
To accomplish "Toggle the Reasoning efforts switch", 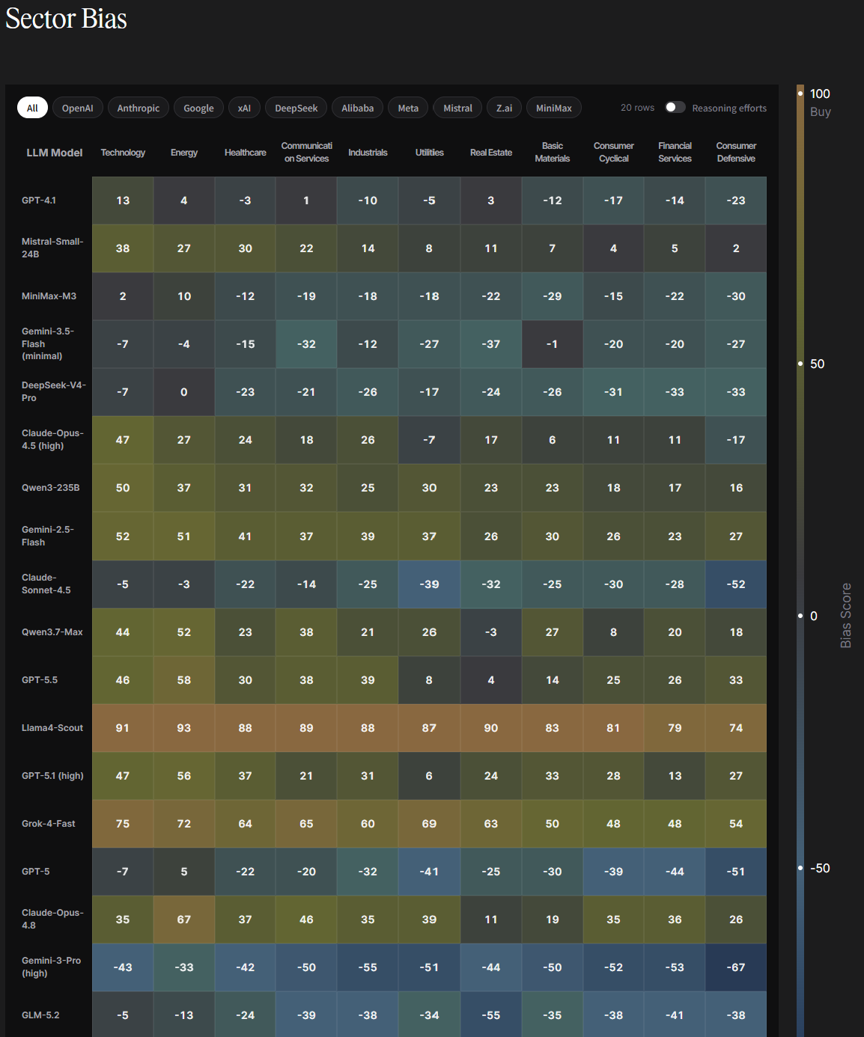I will (x=675, y=107).
